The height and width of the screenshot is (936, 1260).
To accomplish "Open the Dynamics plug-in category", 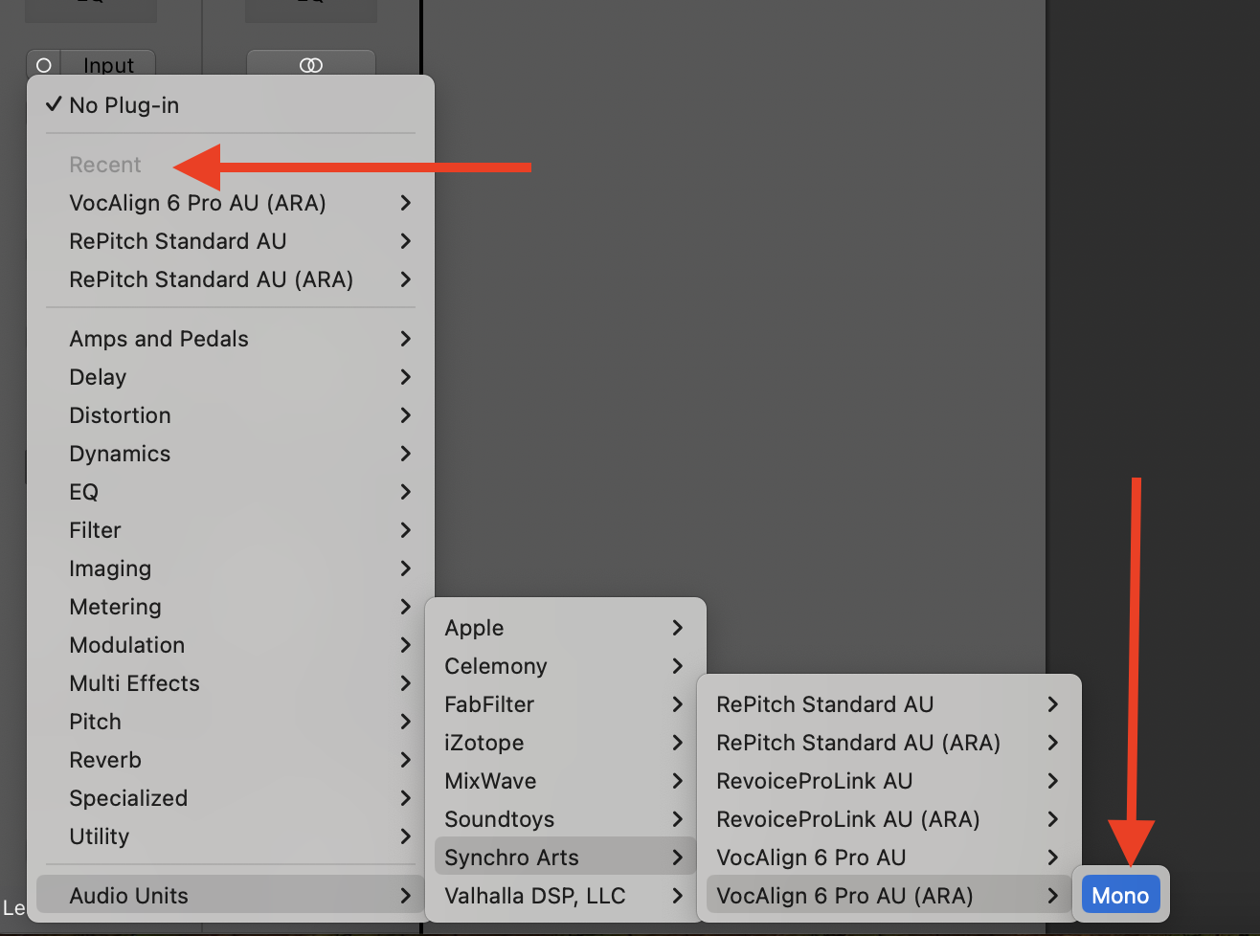I will 120,454.
